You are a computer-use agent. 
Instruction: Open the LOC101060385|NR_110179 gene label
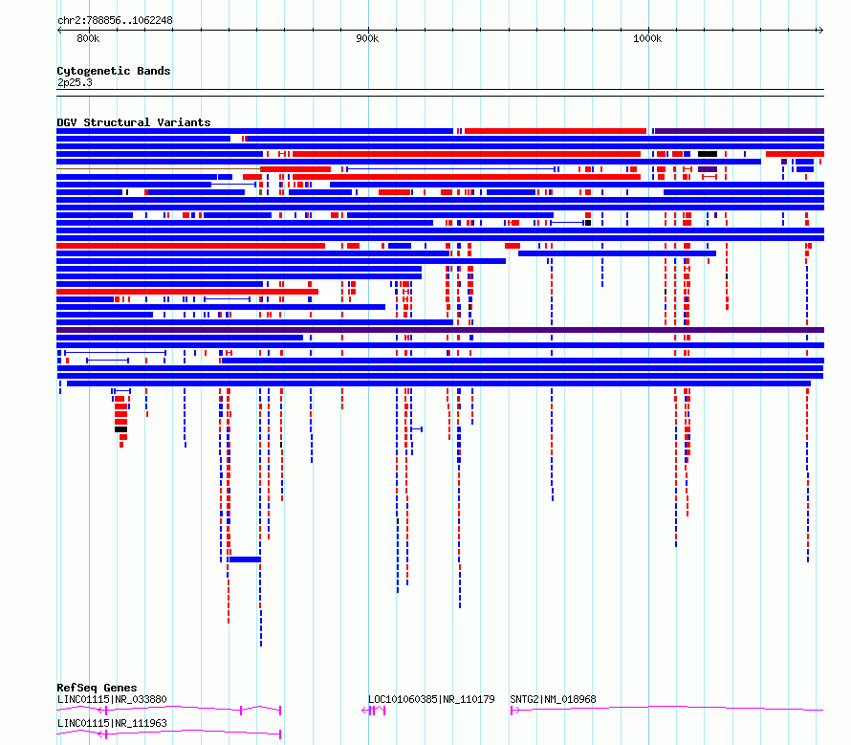click(431, 699)
